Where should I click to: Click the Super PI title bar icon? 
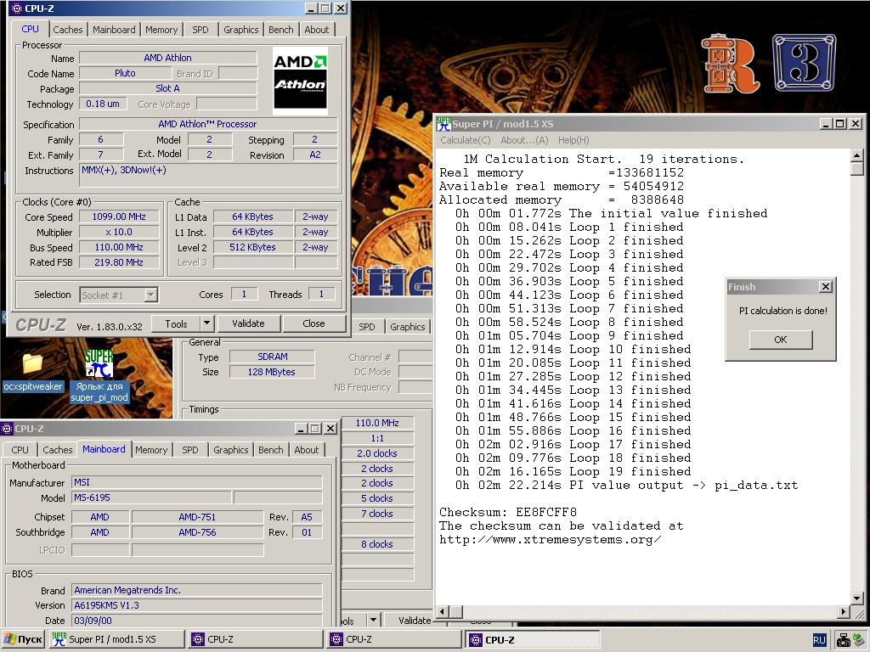tap(443, 124)
